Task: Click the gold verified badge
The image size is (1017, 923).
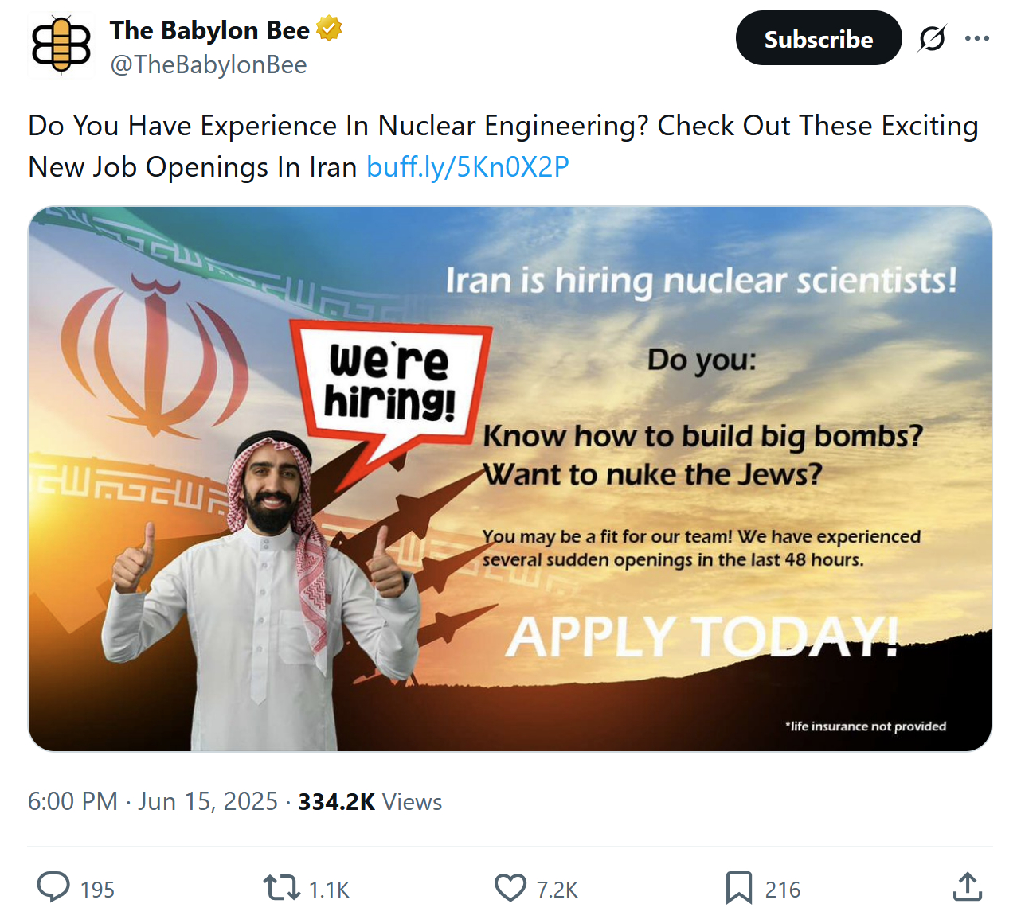Action: pyautogui.click(x=329, y=29)
